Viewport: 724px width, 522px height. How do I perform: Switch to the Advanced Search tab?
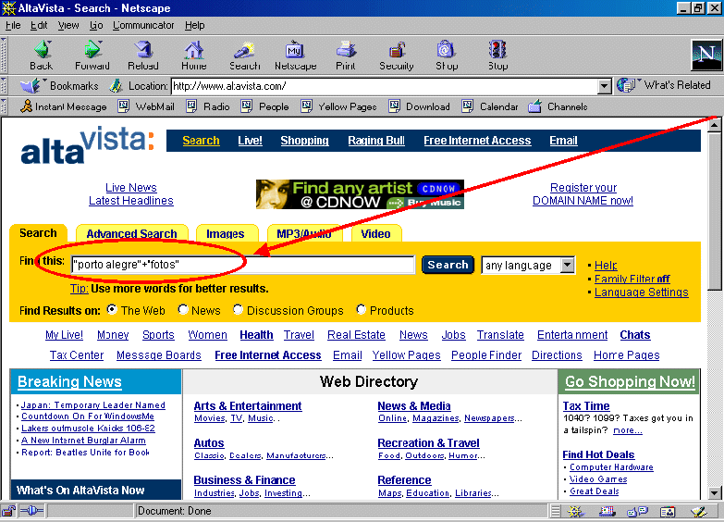click(x=131, y=233)
